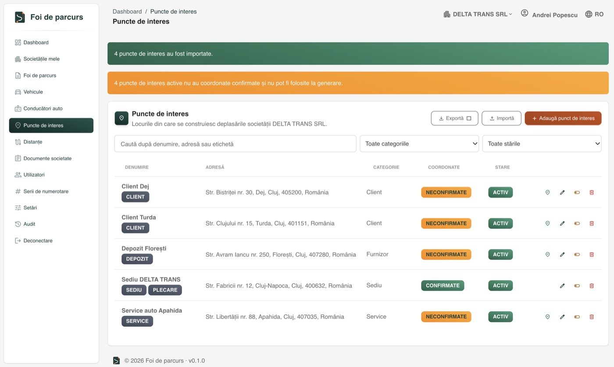Open Vehicule in the sidebar
The width and height of the screenshot is (614, 367).
pyautogui.click(x=51, y=92)
